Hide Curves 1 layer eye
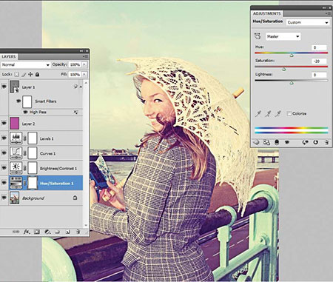Image resolution: width=333 pixels, height=282 pixels. click(x=4, y=153)
